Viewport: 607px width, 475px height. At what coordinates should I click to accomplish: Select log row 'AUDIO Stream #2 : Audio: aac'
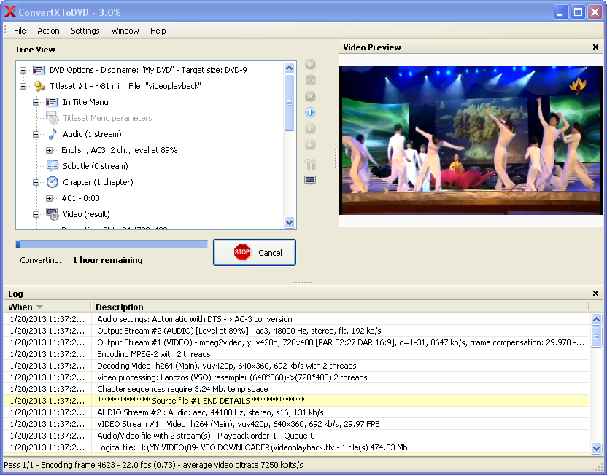point(296,412)
